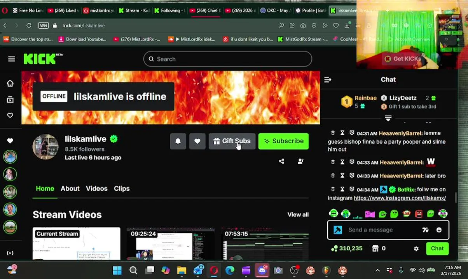Insert the red angry-face emote

(x=419, y=214)
